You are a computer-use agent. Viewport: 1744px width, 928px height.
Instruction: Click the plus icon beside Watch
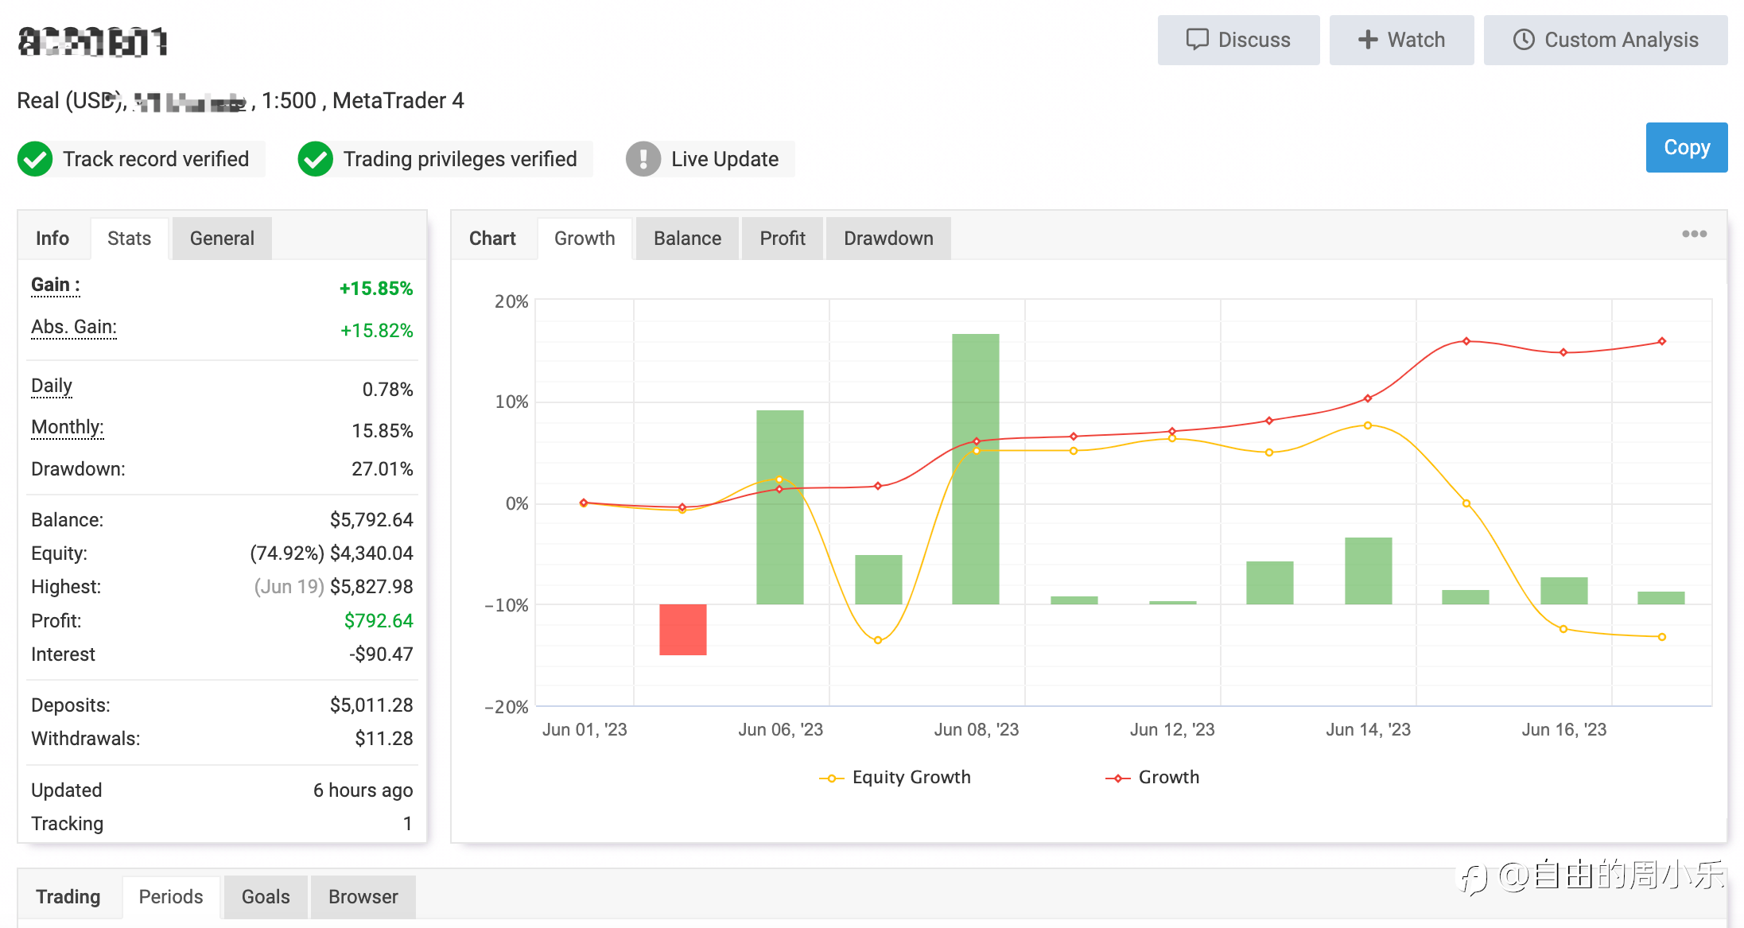(1367, 40)
